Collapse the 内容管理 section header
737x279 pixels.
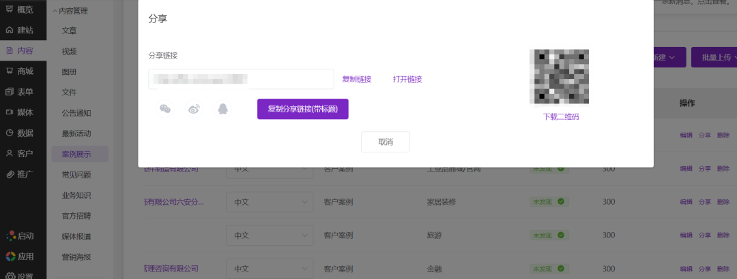pyautogui.click(x=70, y=11)
